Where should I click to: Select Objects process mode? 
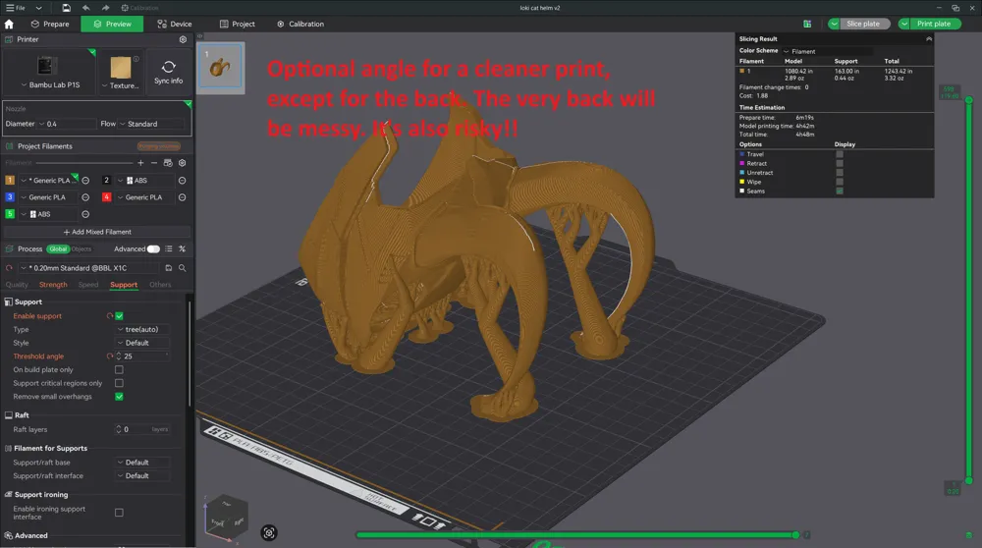point(82,248)
